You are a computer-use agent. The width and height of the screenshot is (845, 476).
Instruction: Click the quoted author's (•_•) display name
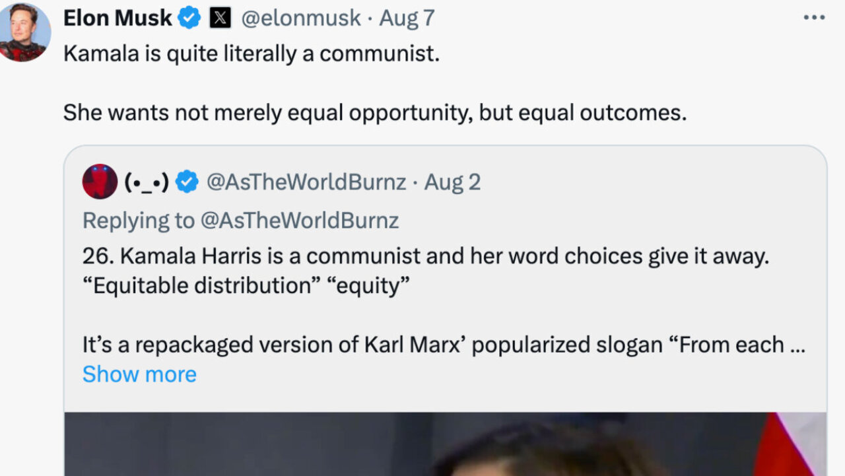pos(147,182)
